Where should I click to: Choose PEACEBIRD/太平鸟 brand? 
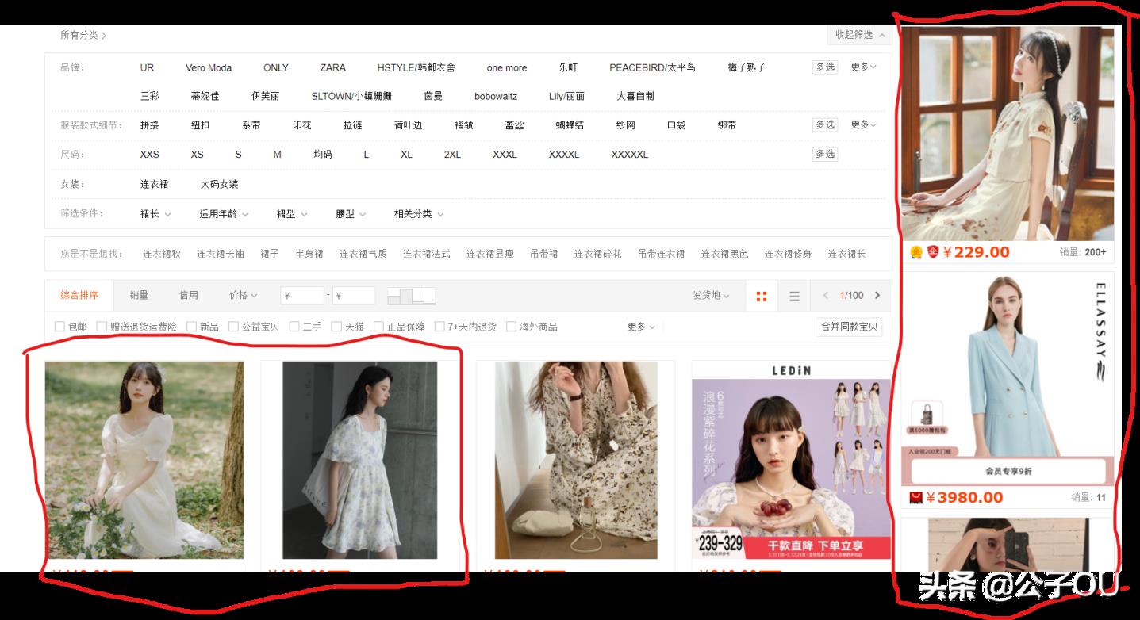(x=652, y=67)
